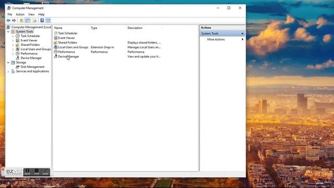Click More Actions in the Actions pane
This screenshot has width=334, height=188.
click(x=216, y=40)
